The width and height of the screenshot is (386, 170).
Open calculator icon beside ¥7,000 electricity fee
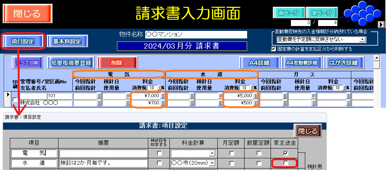[x=163, y=96]
